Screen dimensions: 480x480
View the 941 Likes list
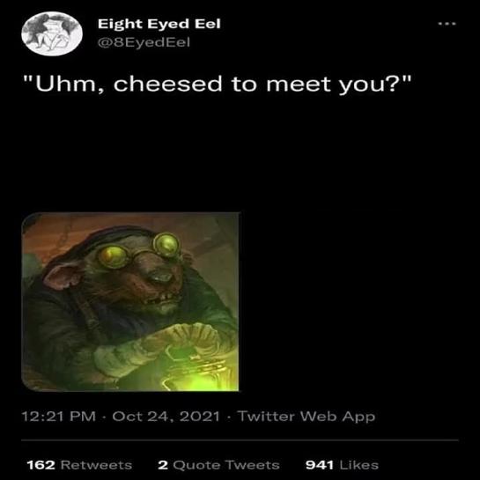pyautogui.click(x=342, y=465)
